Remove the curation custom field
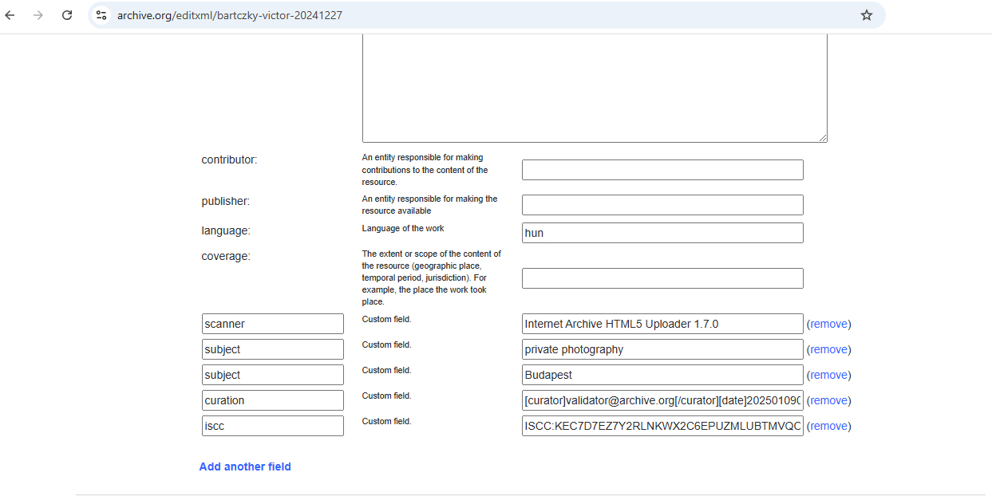The width and height of the screenshot is (992, 496). (x=828, y=400)
